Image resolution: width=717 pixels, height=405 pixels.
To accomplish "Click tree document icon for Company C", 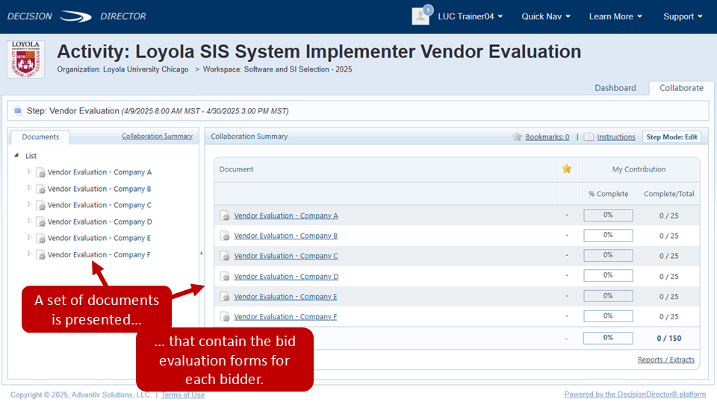I will [x=40, y=205].
